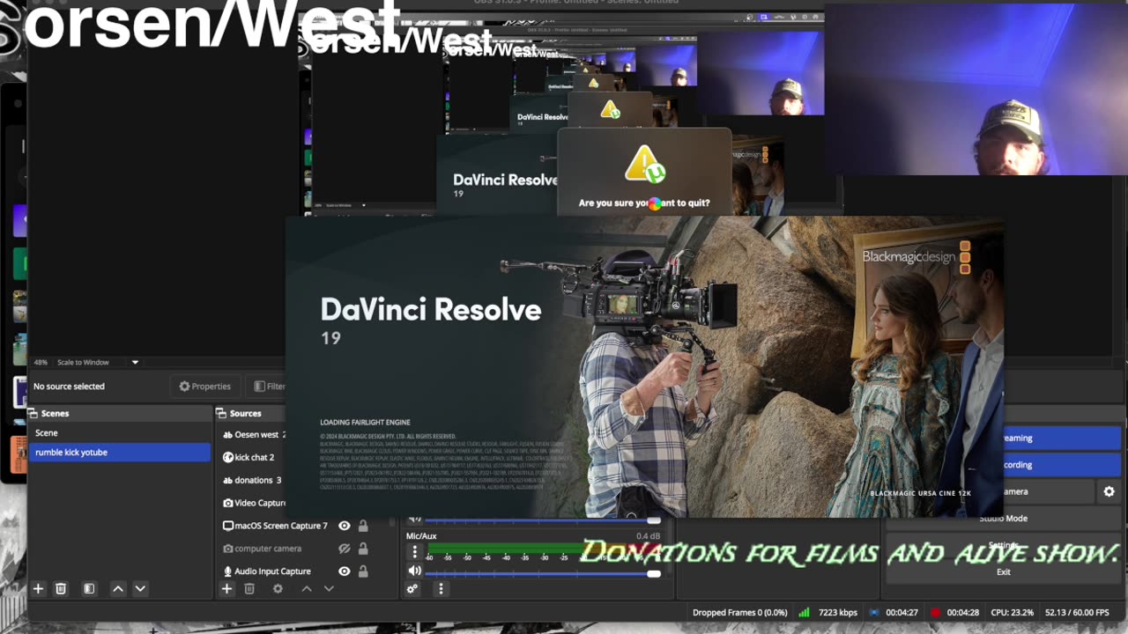Image resolution: width=1128 pixels, height=634 pixels.
Task: Adjust the volume slider above Mic/Aux
Action: 654,520
